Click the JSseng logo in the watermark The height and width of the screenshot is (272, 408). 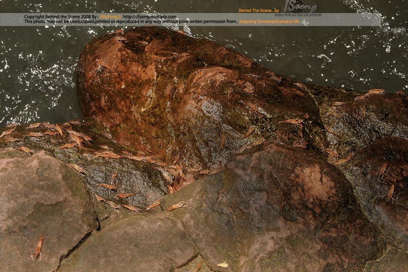pyautogui.click(x=300, y=7)
